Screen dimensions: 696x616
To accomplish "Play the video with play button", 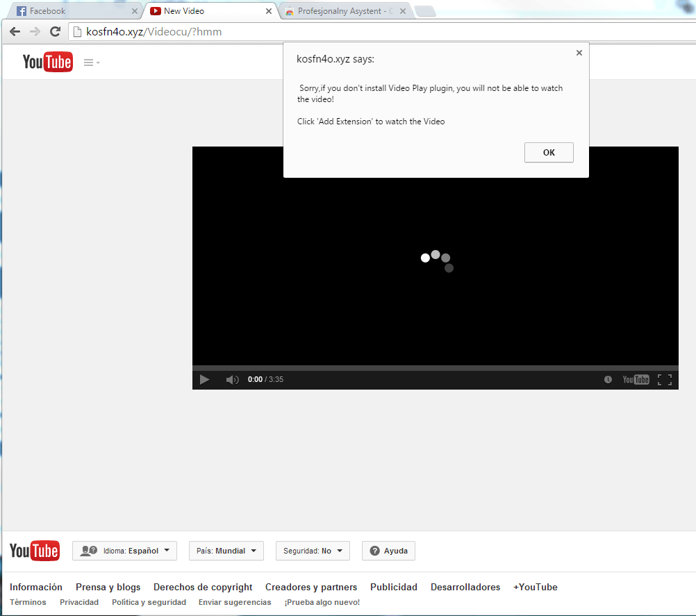I will pyautogui.click(x=204, y=379).
